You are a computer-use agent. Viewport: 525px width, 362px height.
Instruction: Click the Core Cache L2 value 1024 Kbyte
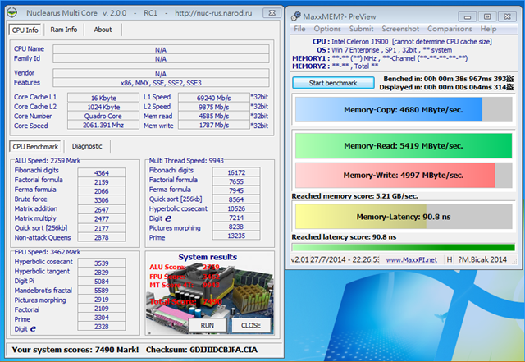click(103, 107)
